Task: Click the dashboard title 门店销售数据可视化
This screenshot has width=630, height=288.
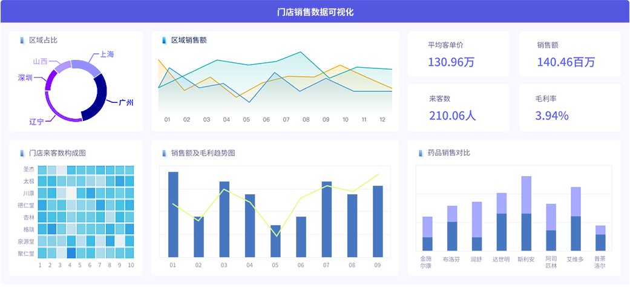Action: pyautogui.click(x=315, y=11)
